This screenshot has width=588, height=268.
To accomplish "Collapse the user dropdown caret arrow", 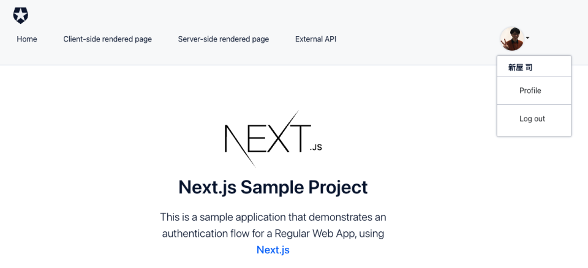I will [527, 38].
